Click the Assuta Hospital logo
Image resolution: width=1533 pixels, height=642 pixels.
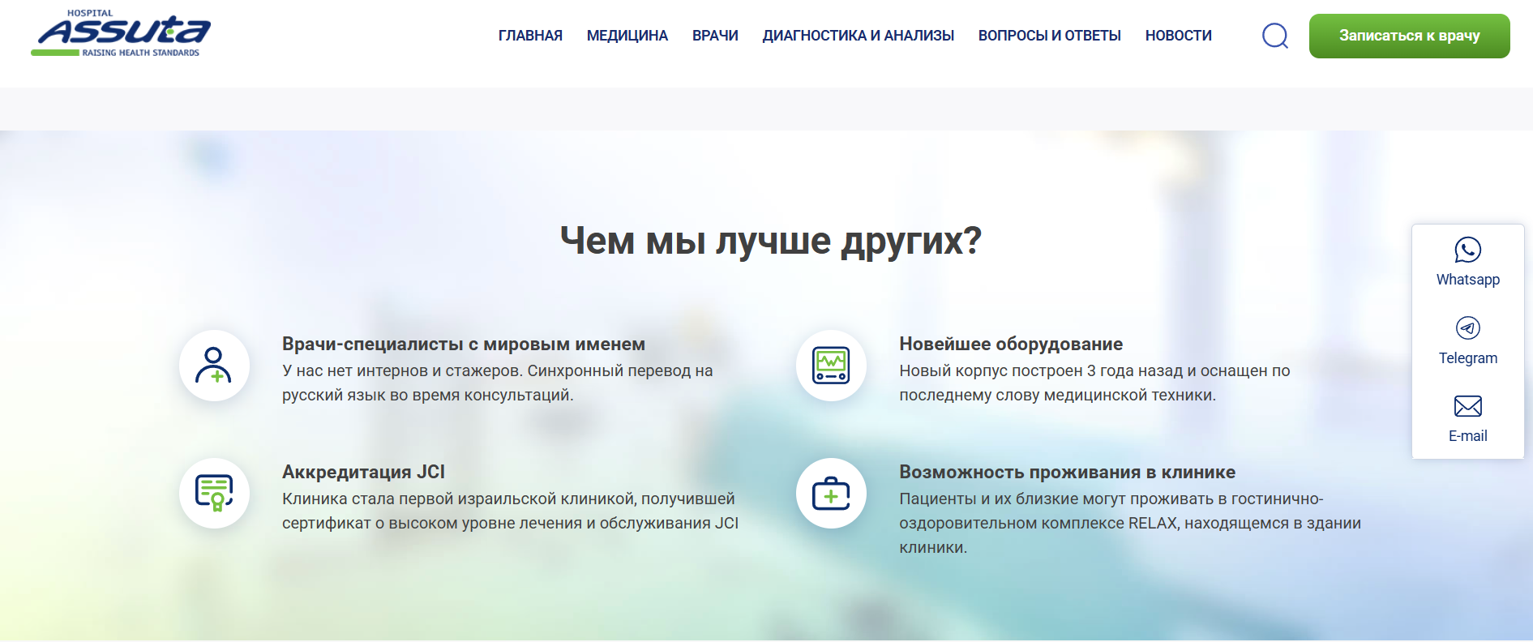(x=121, y=33)
